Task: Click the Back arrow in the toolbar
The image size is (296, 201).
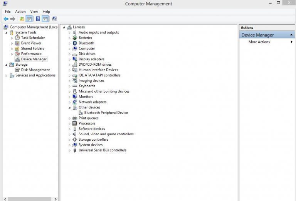Action: pos(6,19)
